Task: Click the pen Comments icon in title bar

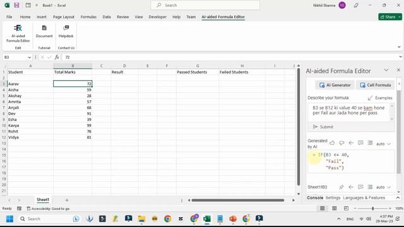Action: 356,5
